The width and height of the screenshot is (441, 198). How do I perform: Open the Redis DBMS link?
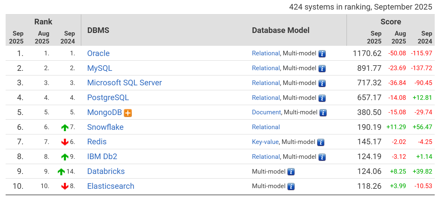click(x=97, y=142)
